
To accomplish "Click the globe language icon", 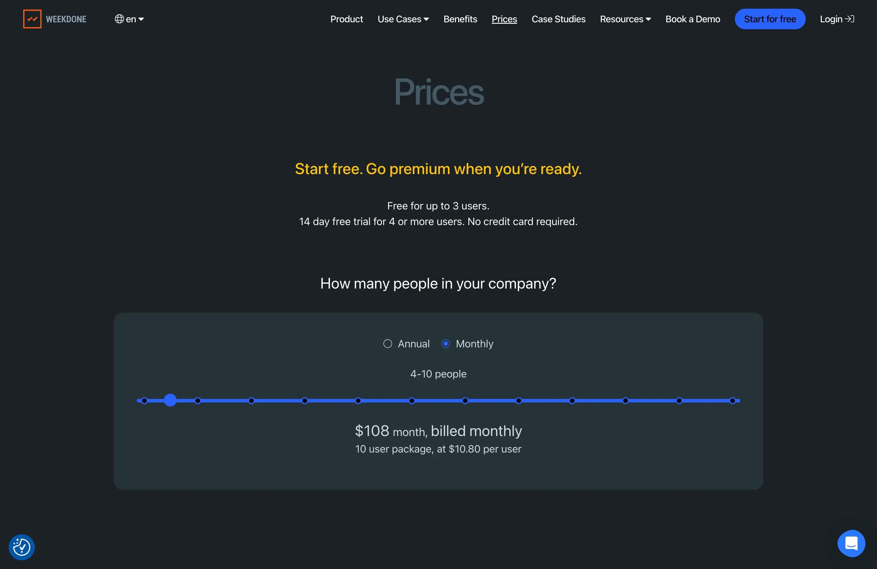I will pos(119,19).
